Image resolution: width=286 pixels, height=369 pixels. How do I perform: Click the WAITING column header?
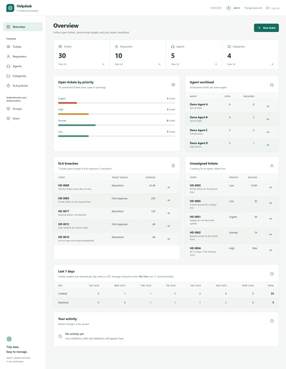(253, 177)
